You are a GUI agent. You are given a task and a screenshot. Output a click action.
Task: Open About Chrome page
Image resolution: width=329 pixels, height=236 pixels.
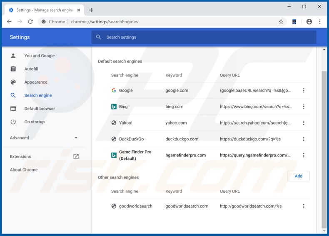(x=24, y=170)
